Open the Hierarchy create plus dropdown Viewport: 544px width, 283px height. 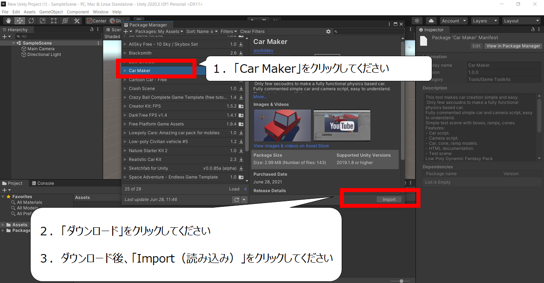pyautogui.click(x=6, y=37)
